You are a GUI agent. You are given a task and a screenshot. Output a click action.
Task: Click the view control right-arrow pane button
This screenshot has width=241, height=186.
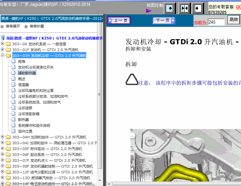(x=170, y=8)
